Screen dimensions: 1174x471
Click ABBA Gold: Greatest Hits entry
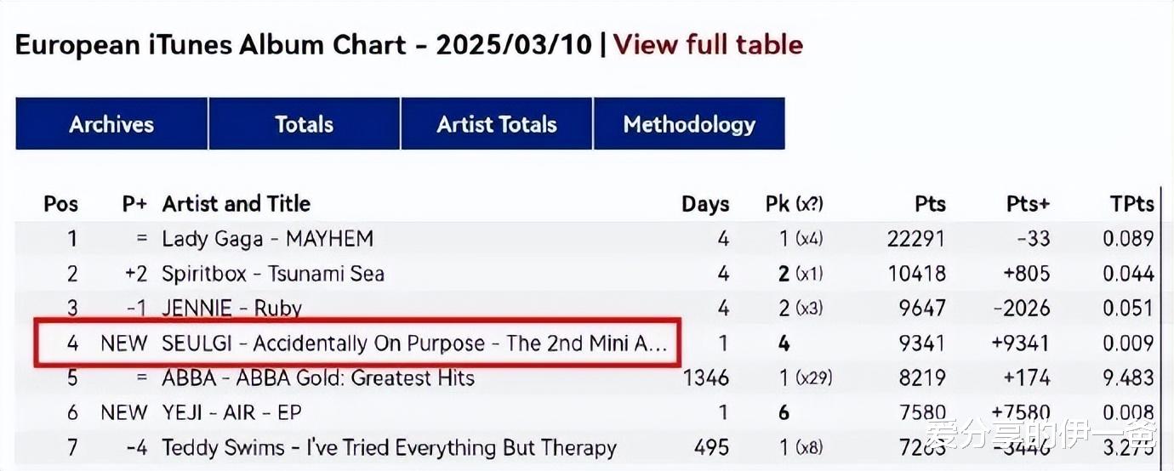point(318,377)
